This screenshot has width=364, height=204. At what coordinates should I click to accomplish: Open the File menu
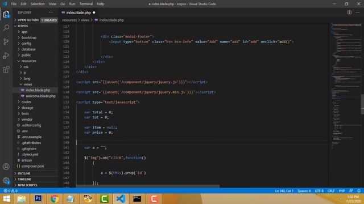[x=14, y=4]
